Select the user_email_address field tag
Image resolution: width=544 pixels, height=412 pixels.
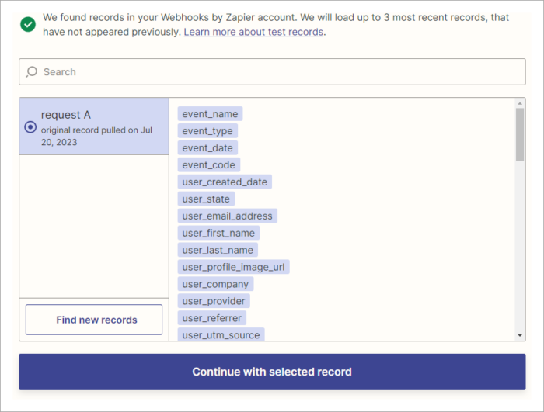pyautogui.click(x=227, y=216)
